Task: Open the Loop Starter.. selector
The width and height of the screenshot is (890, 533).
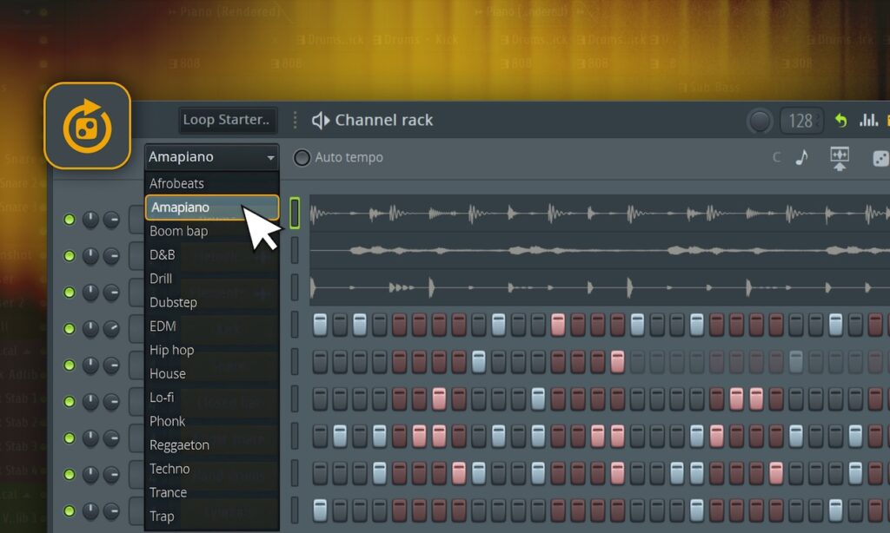Action: 228,120
